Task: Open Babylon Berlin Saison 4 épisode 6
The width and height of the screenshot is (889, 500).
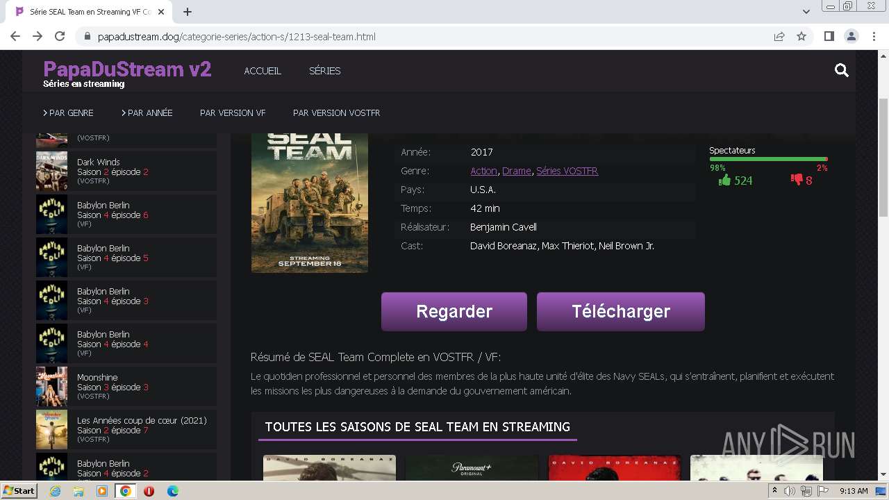Action: pos(126,214)
